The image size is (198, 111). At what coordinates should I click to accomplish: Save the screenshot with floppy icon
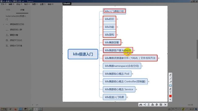click(161, 105)
